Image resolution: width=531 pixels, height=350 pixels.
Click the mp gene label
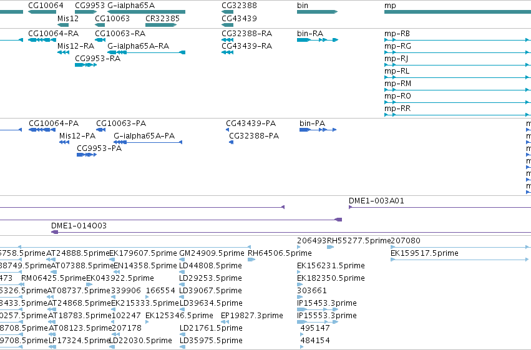(x=390, y=6)
